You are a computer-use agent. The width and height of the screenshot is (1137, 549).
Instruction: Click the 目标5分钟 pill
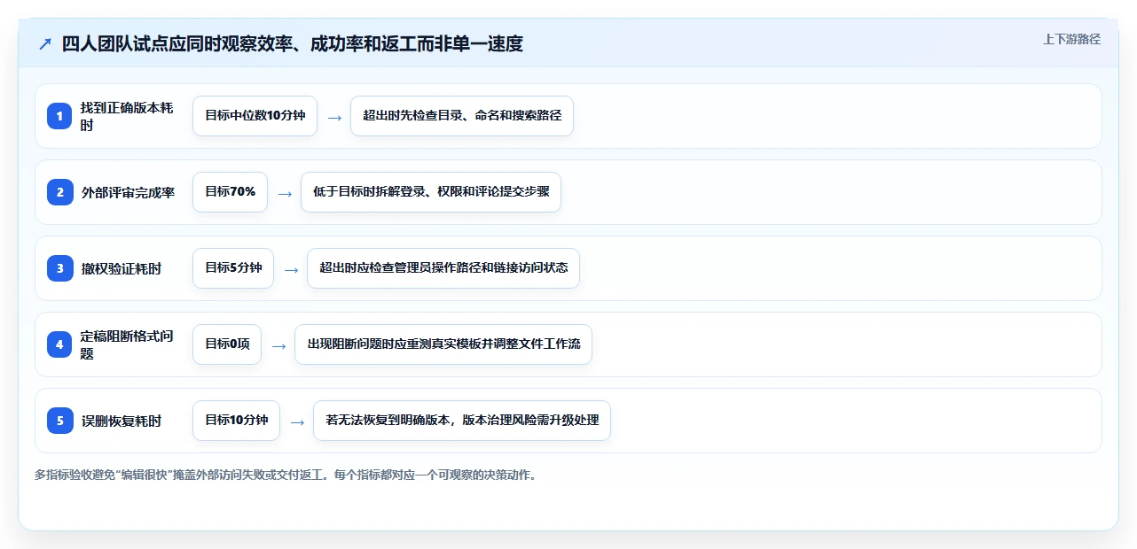pyautogui.click(x=233, y=268)
